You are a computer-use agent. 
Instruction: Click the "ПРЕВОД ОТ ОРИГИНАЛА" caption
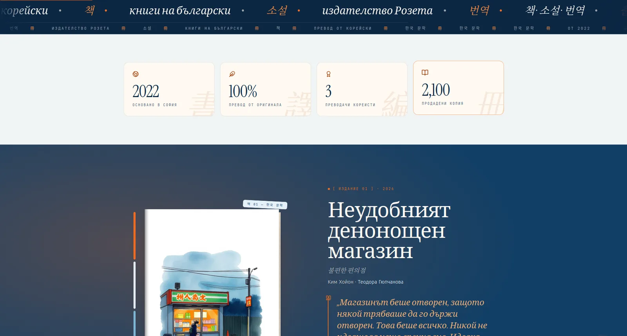click(x=255, y=105)
